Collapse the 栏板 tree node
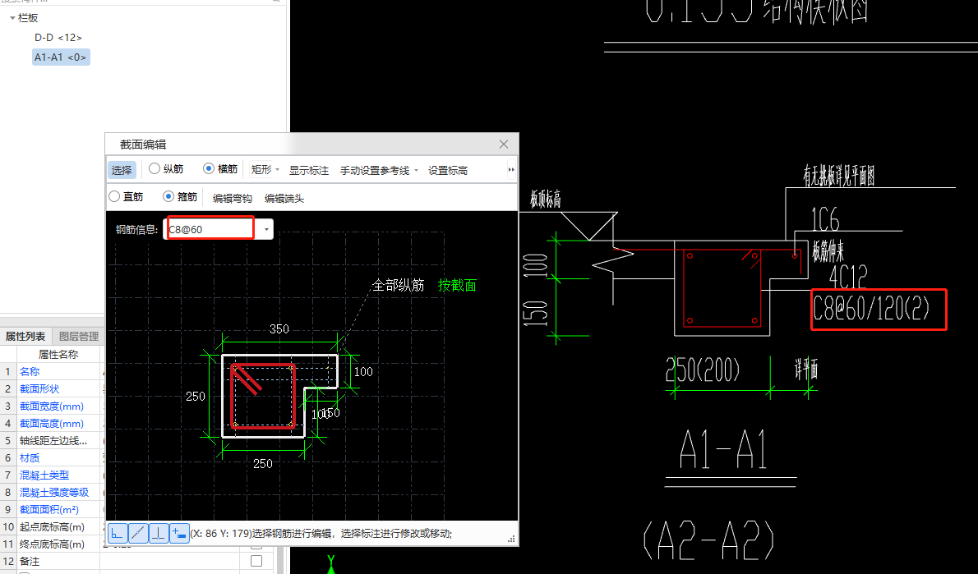 pyautogui.click(x=12, y=18)
